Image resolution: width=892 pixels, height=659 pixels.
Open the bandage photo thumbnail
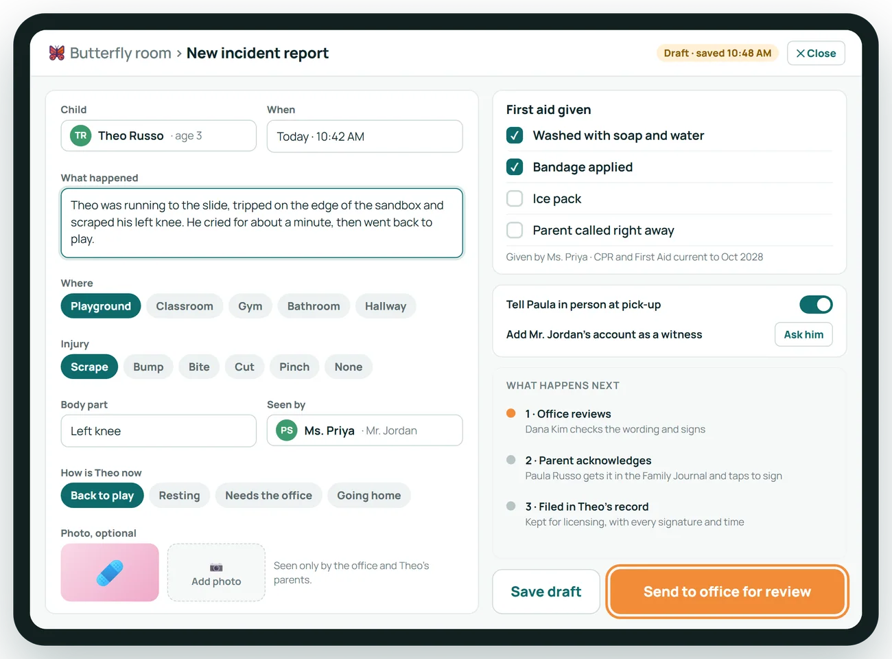click(x=110, y=573)
